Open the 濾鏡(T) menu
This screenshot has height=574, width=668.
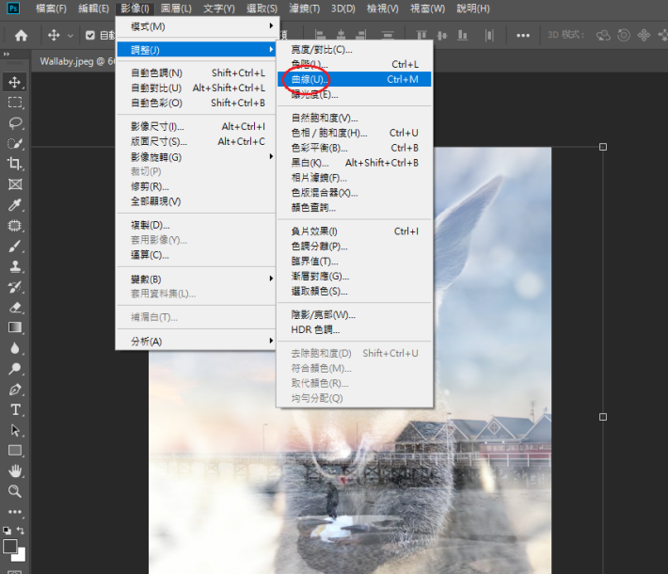pyautogui.click(x=304, y=8)
